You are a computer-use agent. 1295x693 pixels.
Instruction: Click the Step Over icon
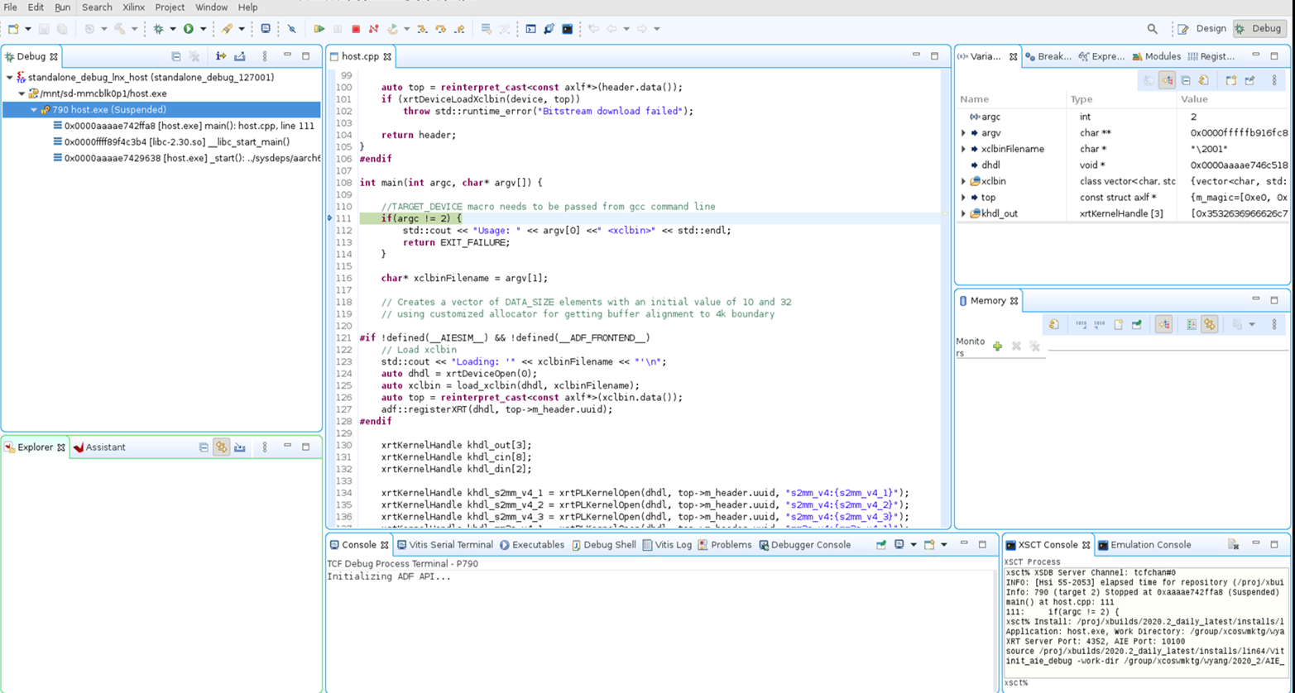[x=441, y=29]
